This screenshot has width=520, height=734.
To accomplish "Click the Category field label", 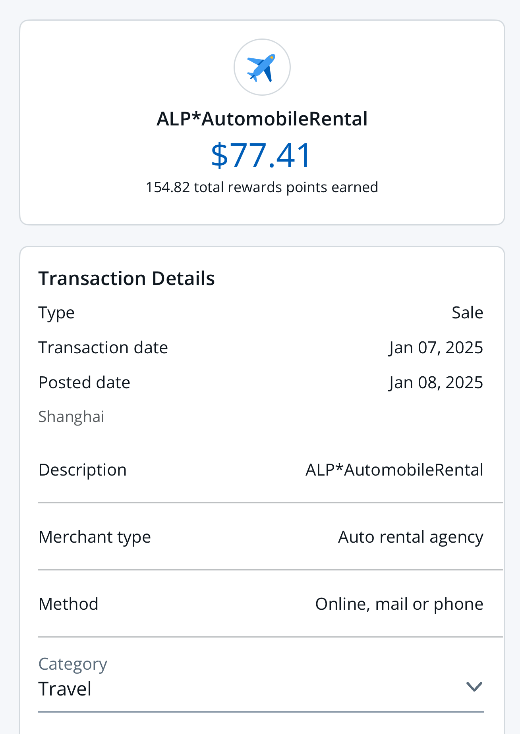I will pyautogui.click(x=73, y=664).
